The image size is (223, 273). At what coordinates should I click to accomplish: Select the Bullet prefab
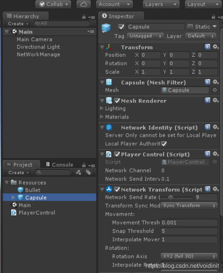pos(29,190)
